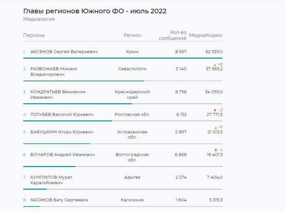Click the red down arrow beside -1

216,150
